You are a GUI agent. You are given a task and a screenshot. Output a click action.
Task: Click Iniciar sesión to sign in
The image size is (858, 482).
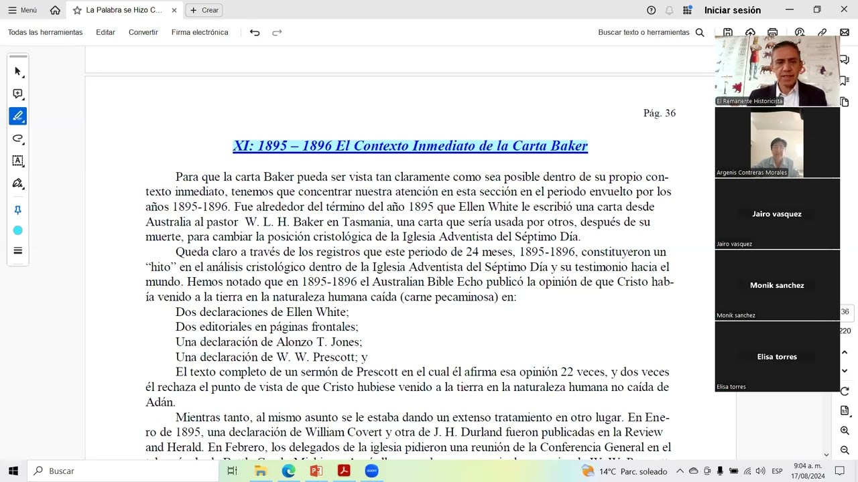click(733, 10)
